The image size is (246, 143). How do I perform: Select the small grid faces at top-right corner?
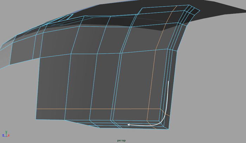190,11
